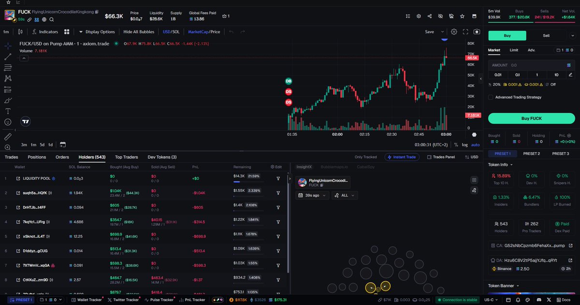Hide token with crossed-eye icon
Screen dimensions: 580x305
(x=440, y=16)
